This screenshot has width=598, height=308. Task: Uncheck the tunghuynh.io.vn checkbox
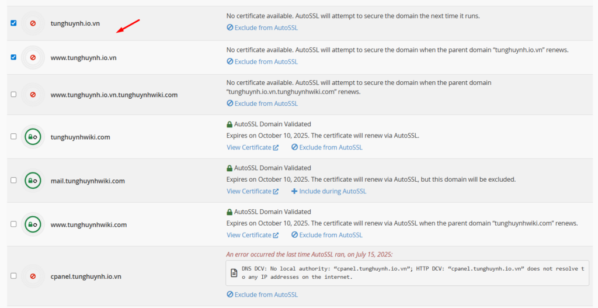point(14,23)
